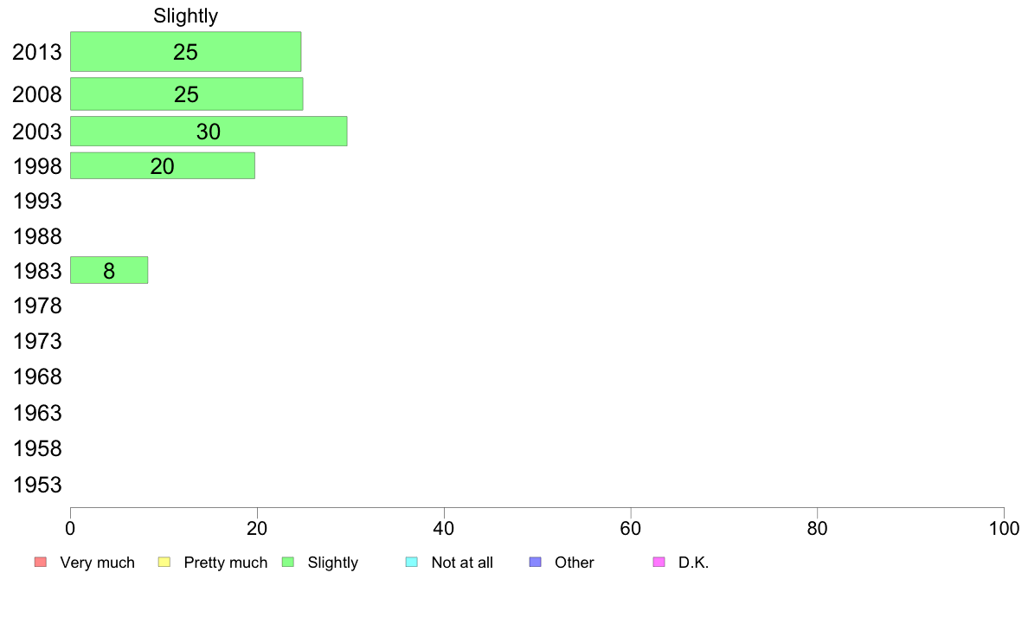
Task: Click the magenta D.K. legend swatch
Action: (x=659, y=563)
